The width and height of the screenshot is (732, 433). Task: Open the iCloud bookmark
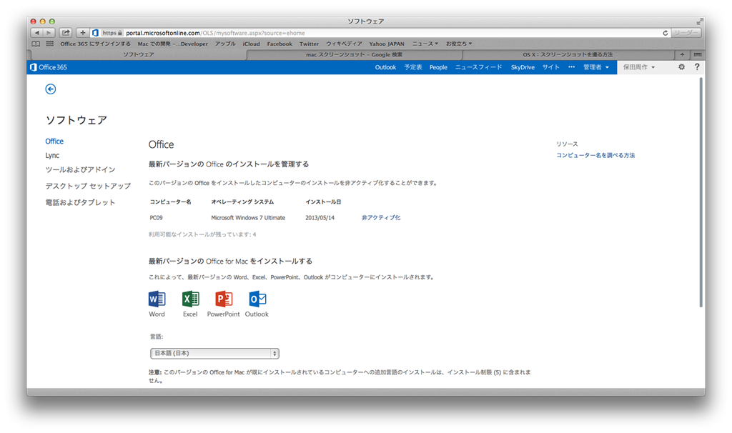click(251, 44)
